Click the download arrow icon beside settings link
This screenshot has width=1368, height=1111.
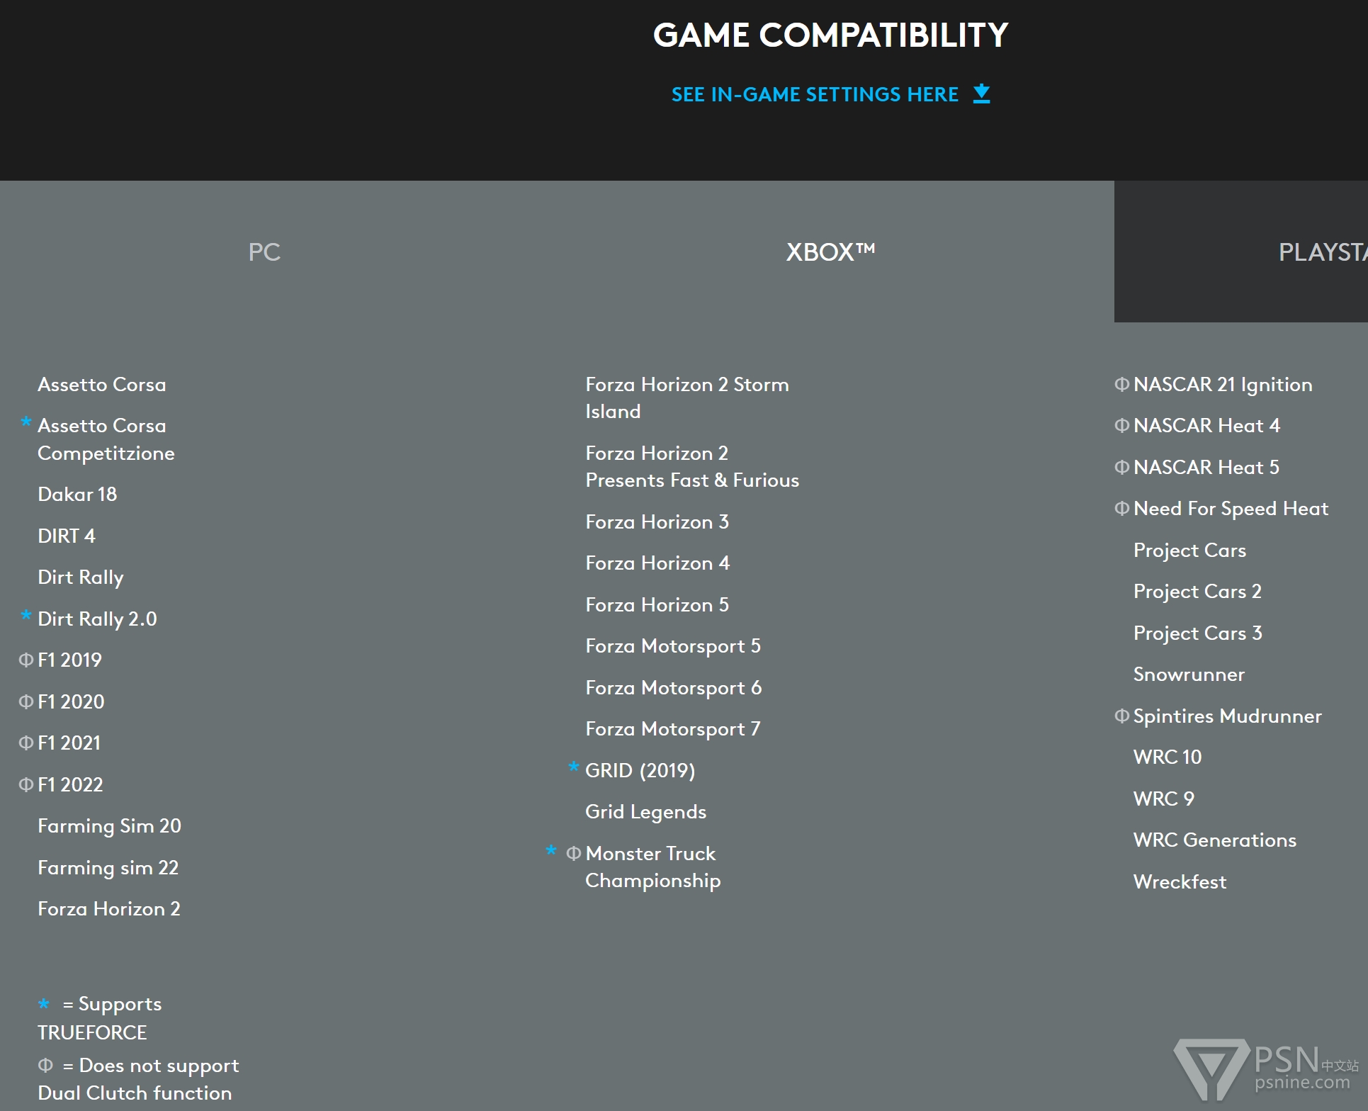pyautogui.click(x=981, y=94)
